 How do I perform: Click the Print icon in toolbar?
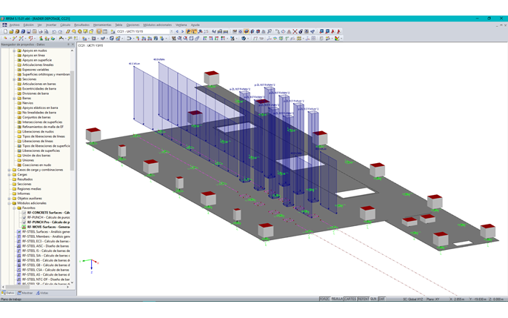click(41, 31)
